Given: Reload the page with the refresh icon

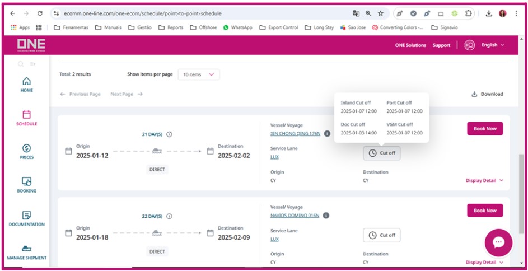Looking at the screenshot, I should (x=40, y=13).
